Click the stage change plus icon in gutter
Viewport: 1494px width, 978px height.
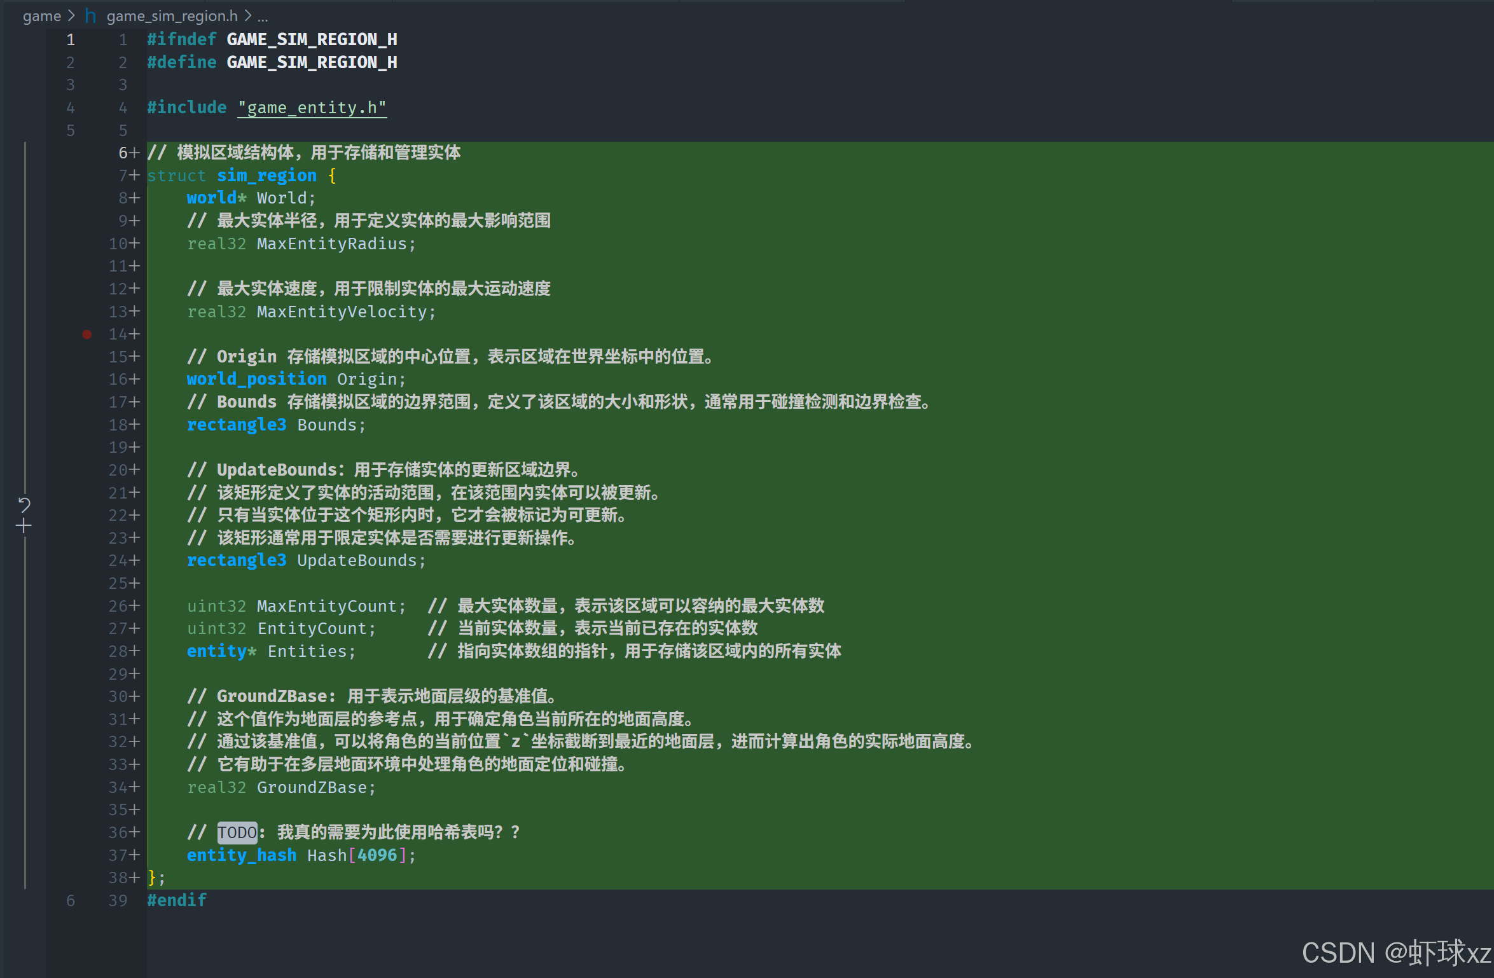click(24, 526)
